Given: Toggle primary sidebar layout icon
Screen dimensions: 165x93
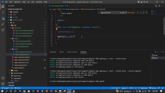Looking at the screenshot, I should [x=139, y=2].
